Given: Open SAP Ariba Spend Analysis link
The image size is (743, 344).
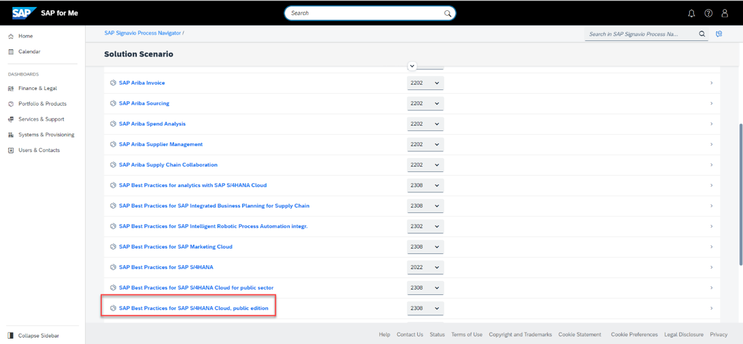Looking at the screenshot, I should [x=152, y=124].
